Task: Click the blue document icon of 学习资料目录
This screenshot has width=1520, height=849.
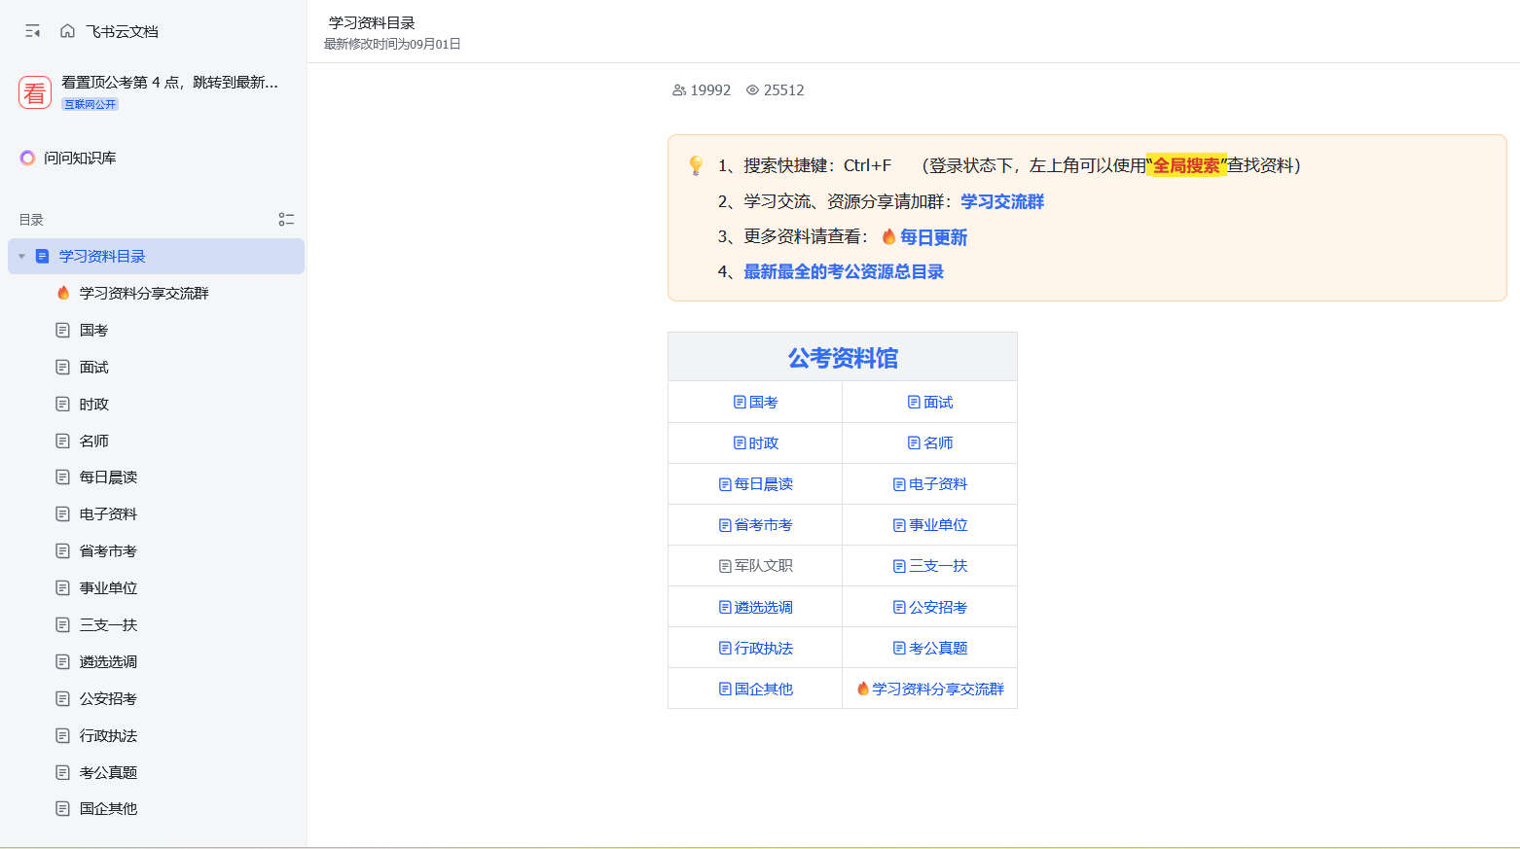Action: (42, 257)
